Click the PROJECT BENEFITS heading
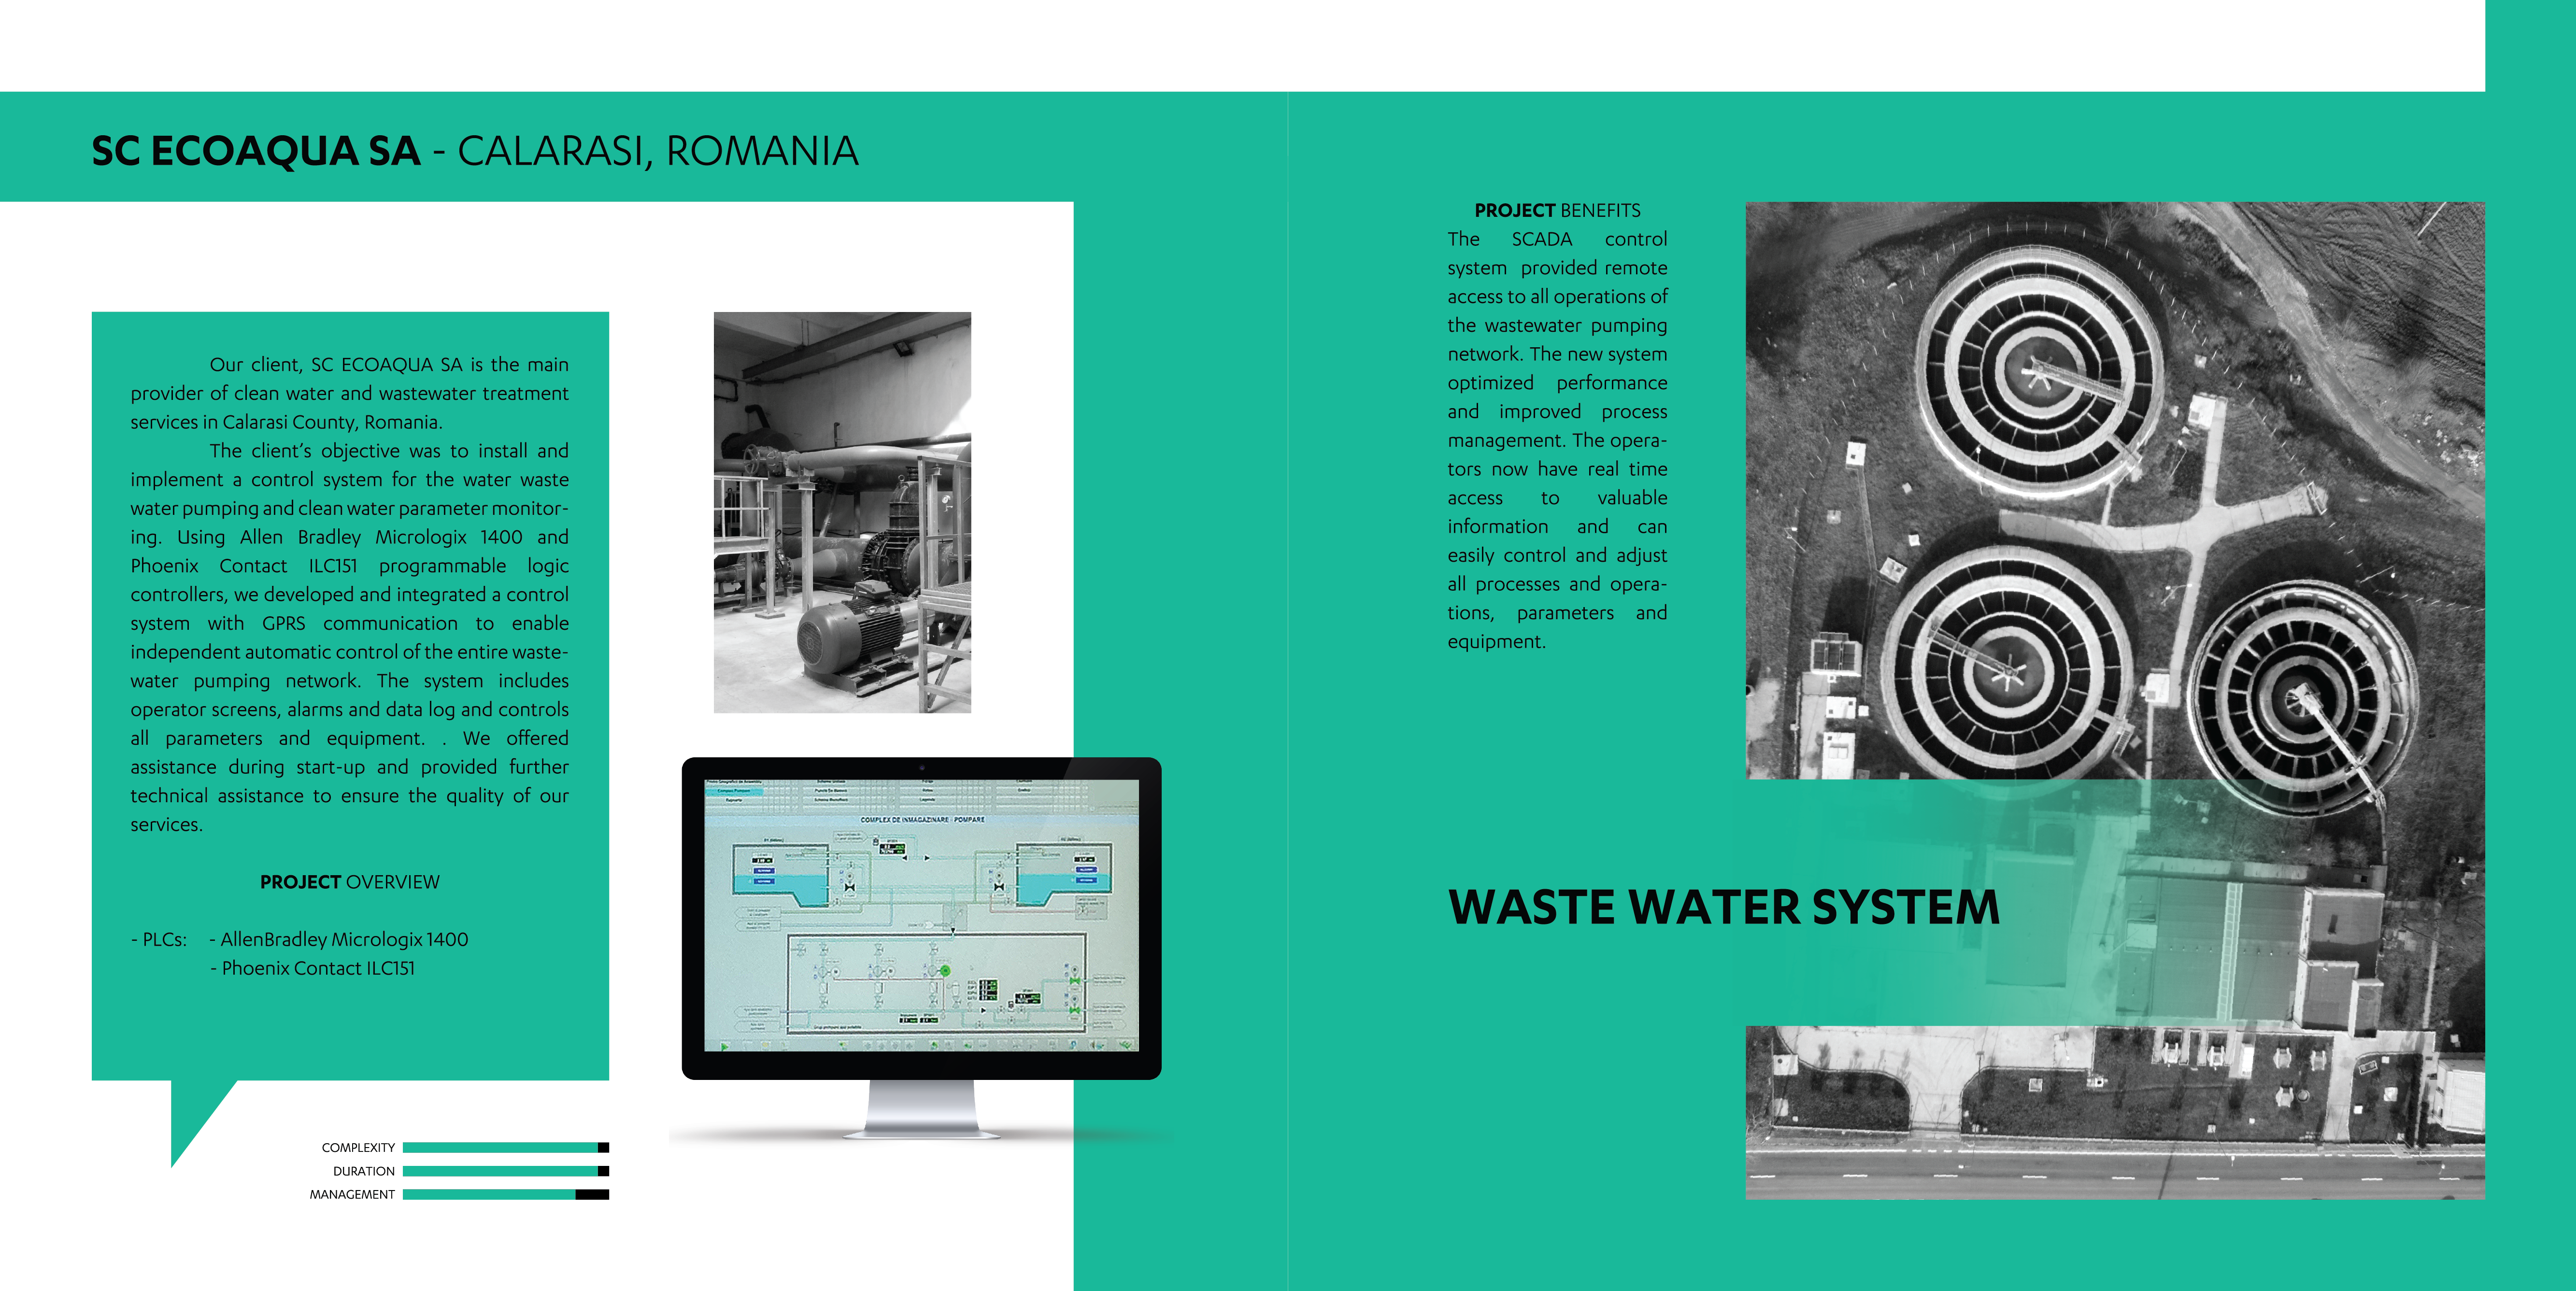 1557,210
